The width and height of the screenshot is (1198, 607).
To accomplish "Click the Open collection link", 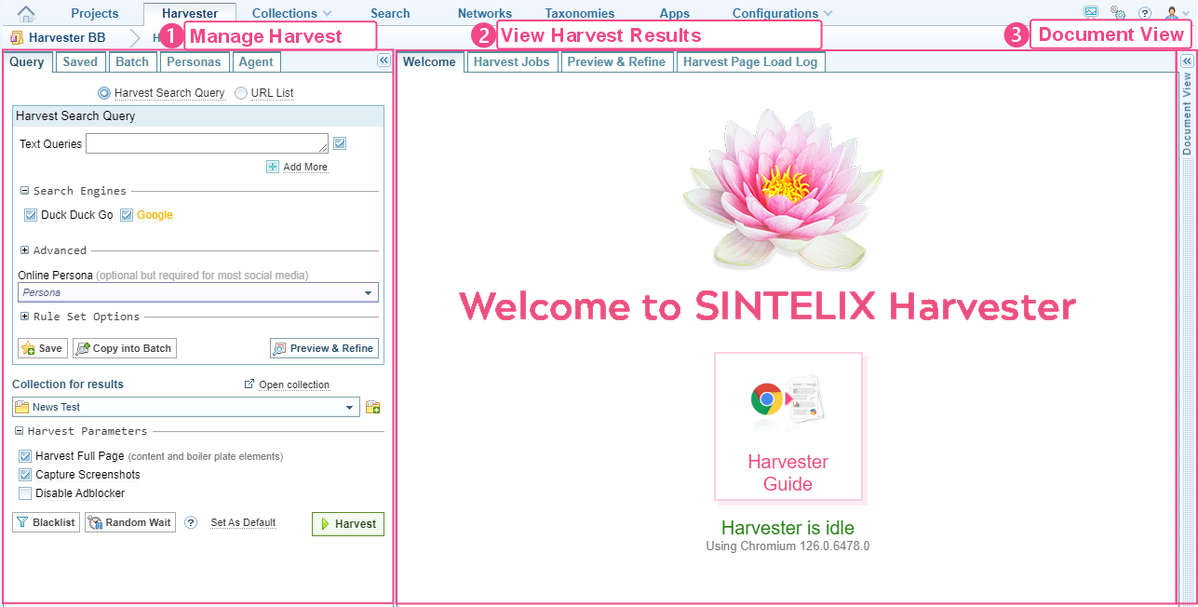I will tap(293, 384).
